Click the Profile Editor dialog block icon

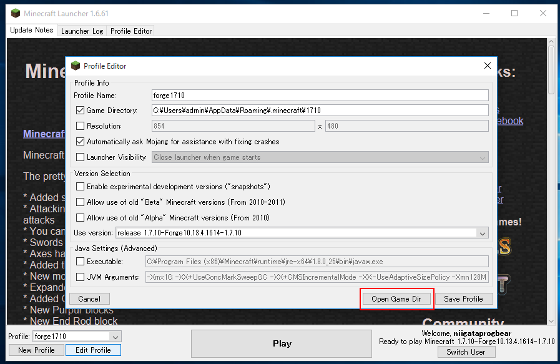tap(76, 66)
